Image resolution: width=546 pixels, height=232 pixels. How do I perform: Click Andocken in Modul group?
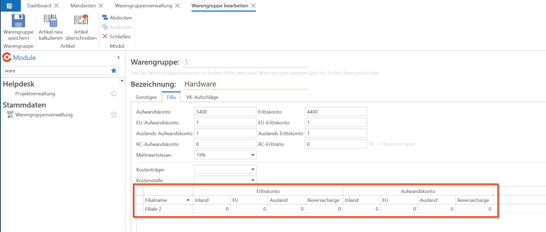[117, 27]
